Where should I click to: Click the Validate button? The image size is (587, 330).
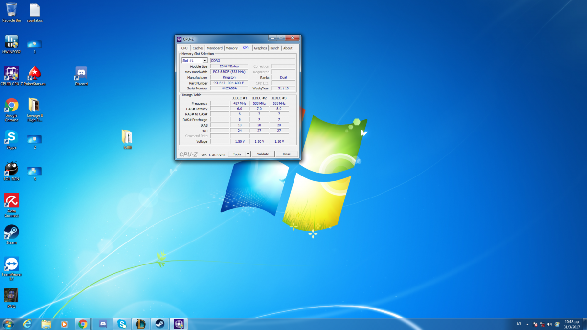tap(263, 154)
